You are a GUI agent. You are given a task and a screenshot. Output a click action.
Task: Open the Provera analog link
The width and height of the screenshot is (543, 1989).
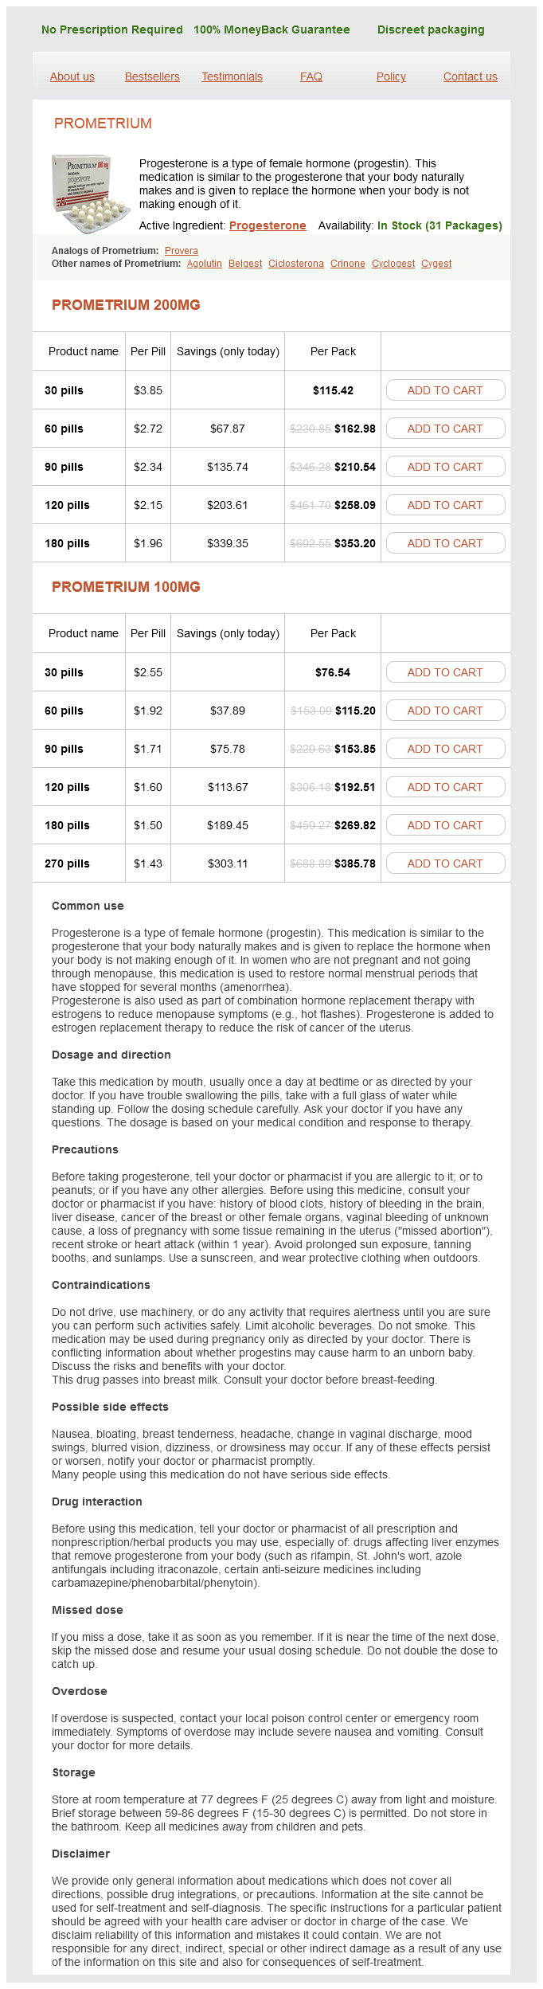(x=182, y=251)
